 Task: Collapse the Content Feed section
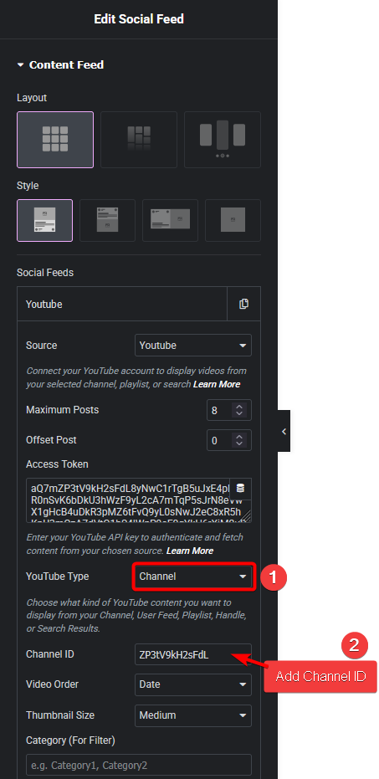pyautogui.click(x=60, y=64)
